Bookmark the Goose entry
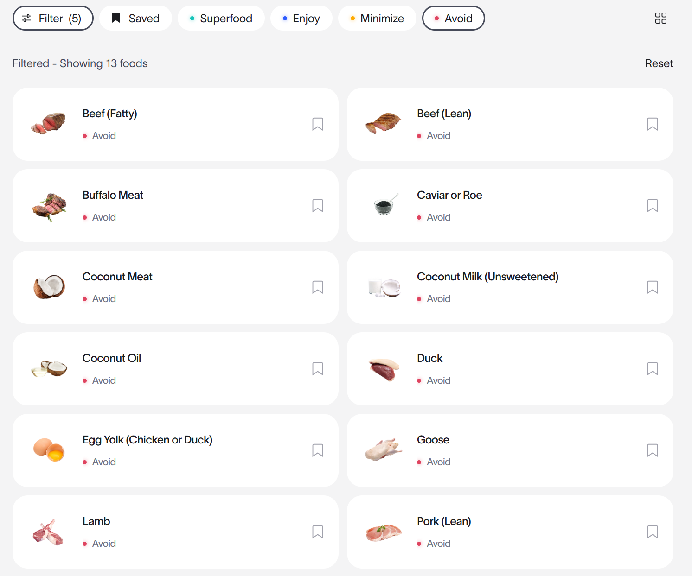 [x=653, y=450]
